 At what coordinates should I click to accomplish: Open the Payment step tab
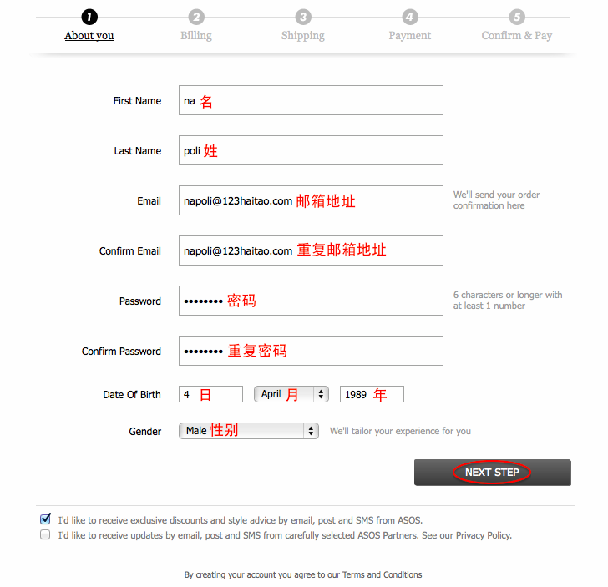point(409,36)
